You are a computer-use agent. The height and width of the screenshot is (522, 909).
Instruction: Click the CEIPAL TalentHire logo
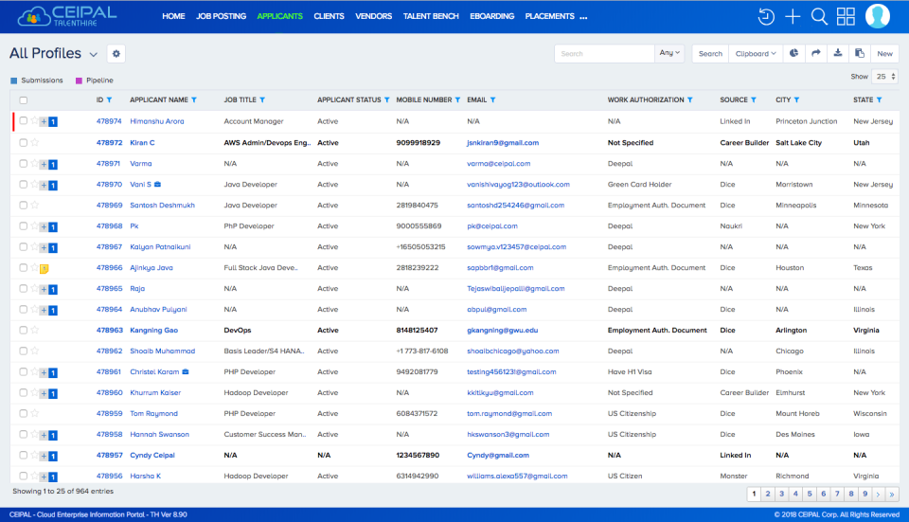pyautogui.click(x=66, y=16)
